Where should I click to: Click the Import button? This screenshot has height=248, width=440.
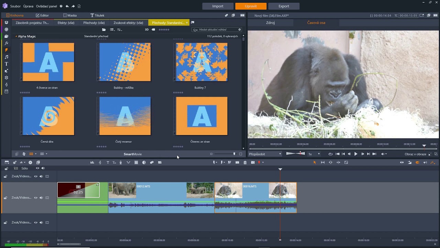tap(218, 6)
